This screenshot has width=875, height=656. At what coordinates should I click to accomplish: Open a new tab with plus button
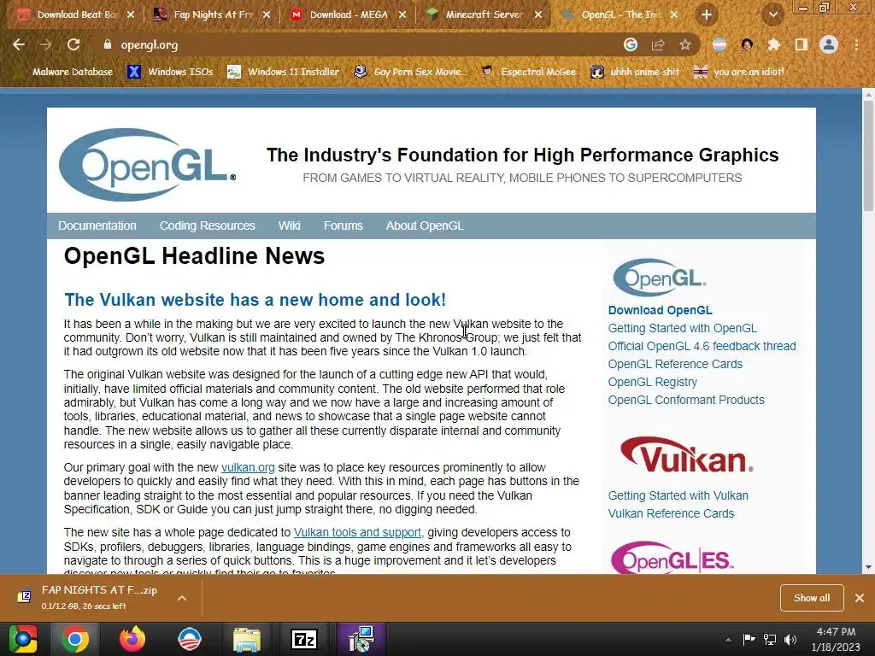[707, 15]
